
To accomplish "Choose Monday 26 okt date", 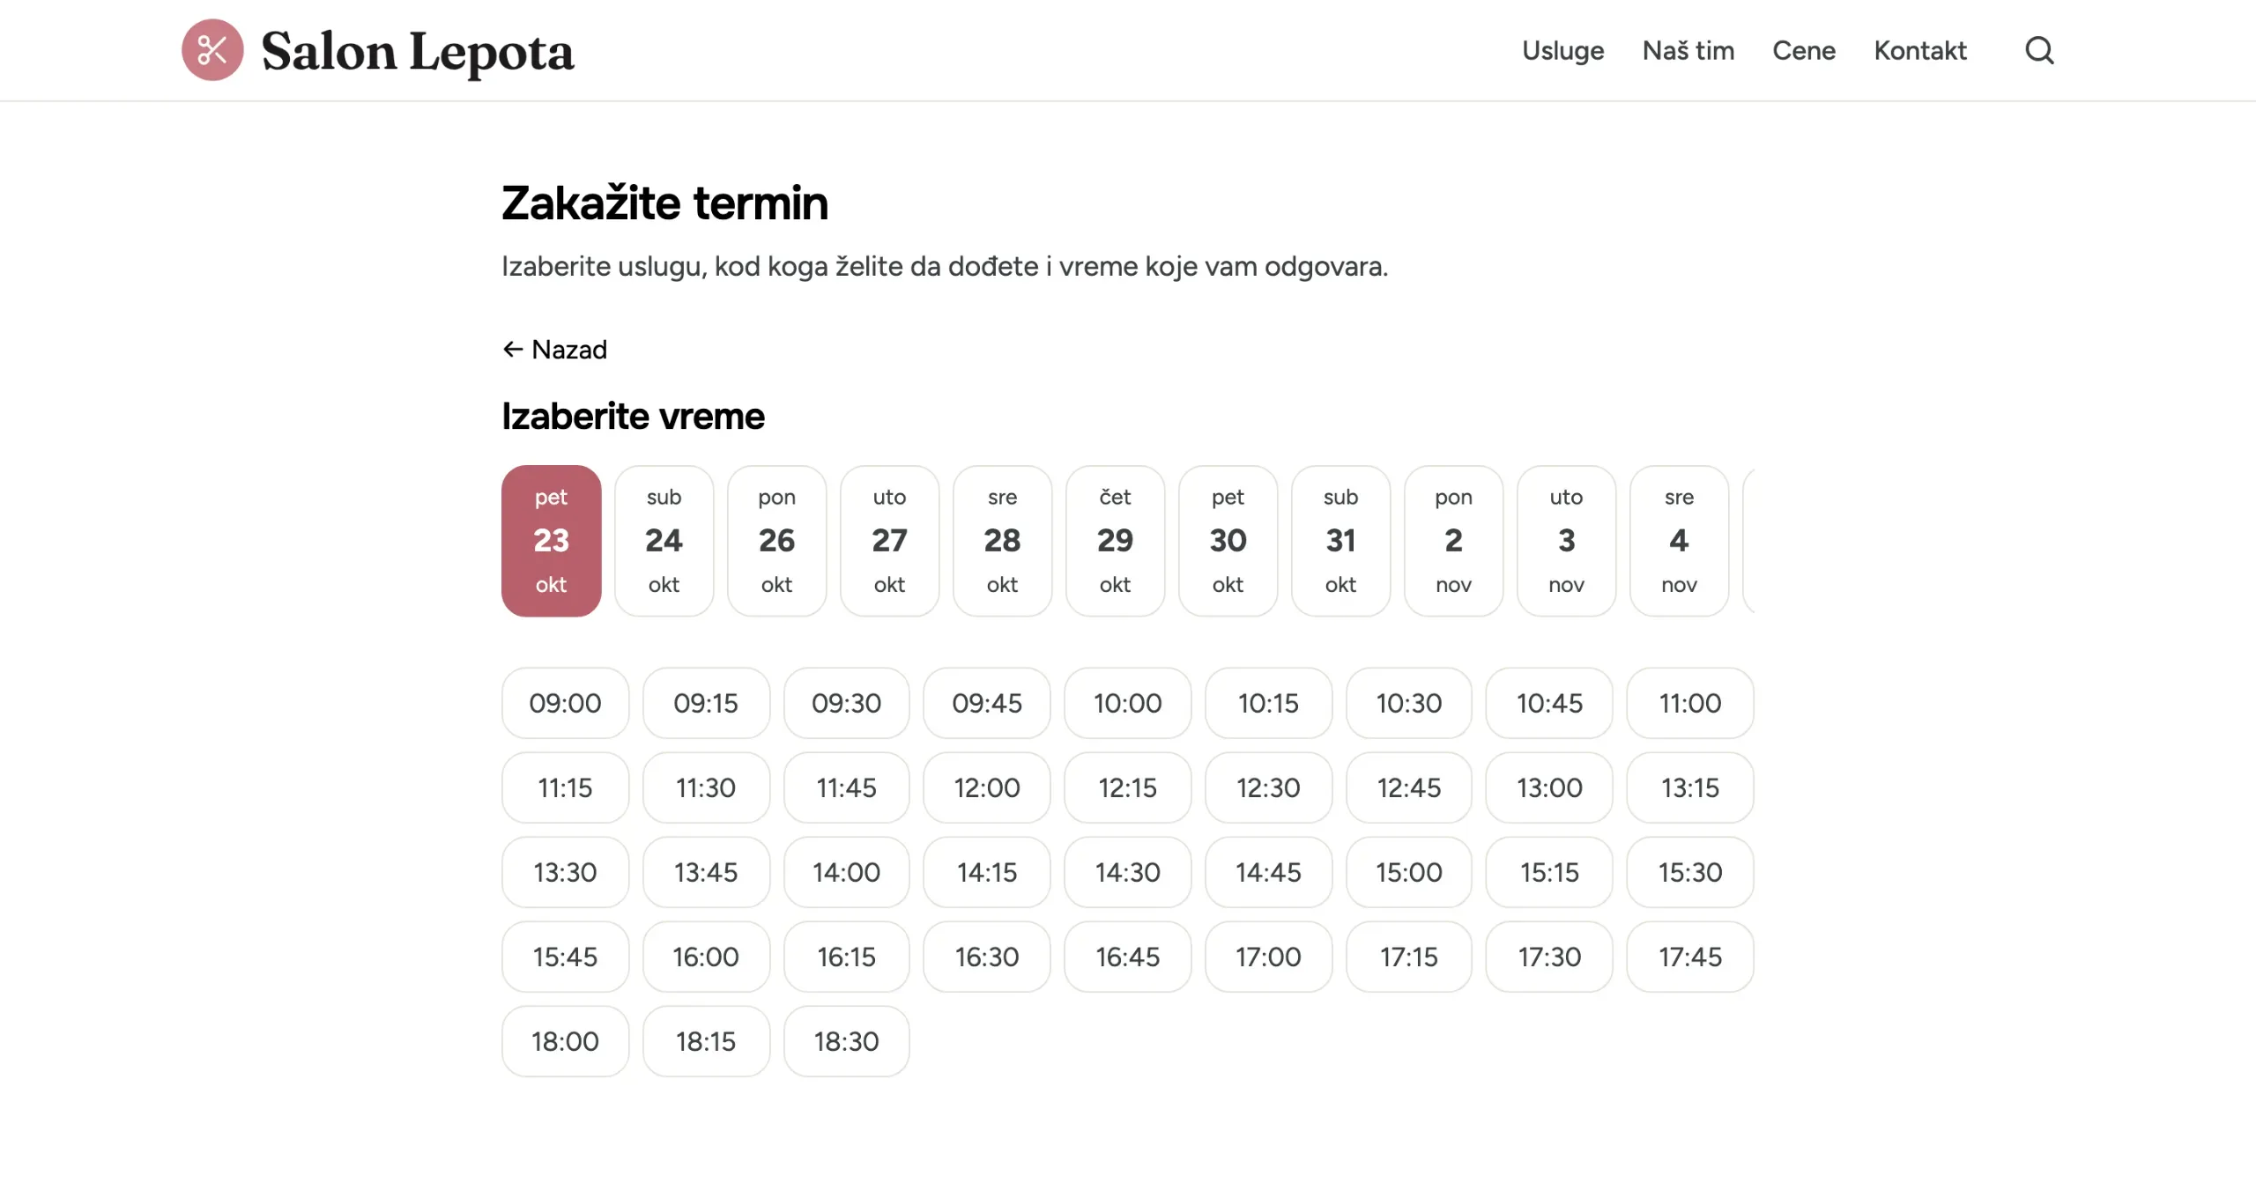I will 776,541.
